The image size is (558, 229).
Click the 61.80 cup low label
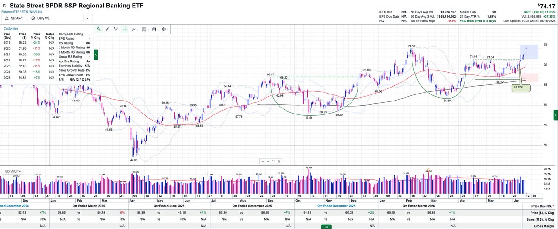tap(447, 101)
